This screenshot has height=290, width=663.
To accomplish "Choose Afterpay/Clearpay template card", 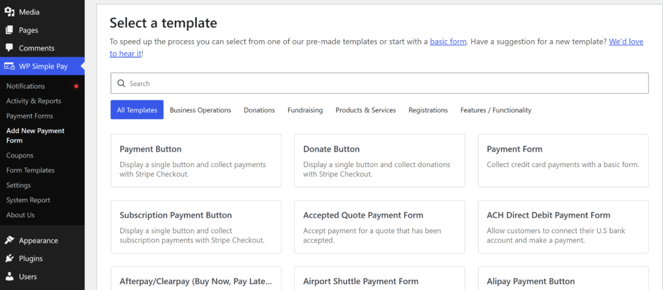I will tap(196, 278).
